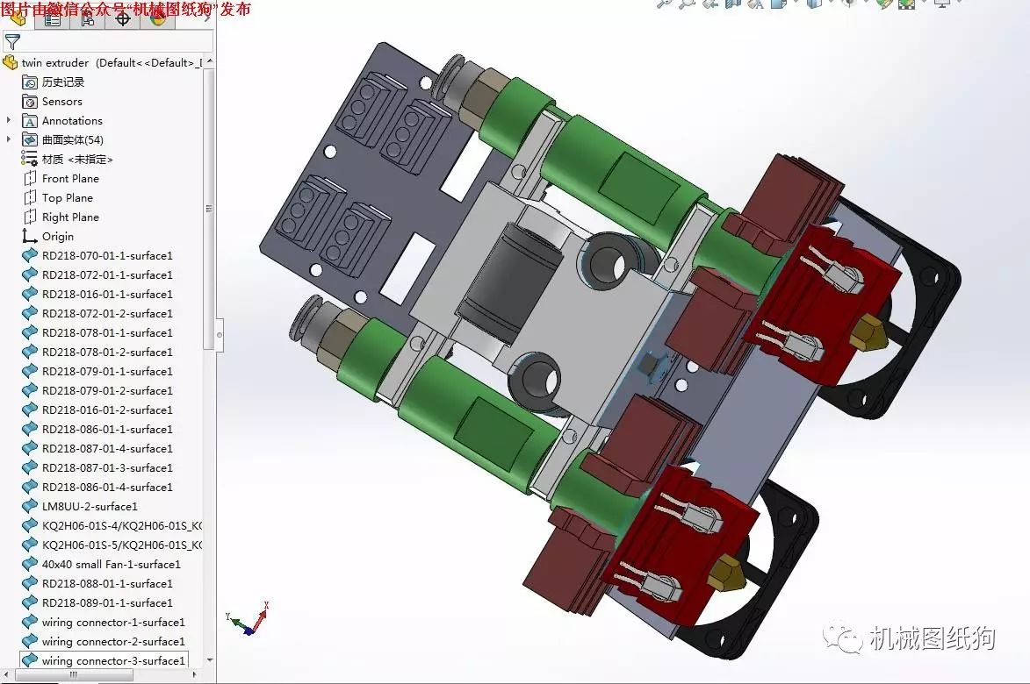Viewport: 1030px width, 684px height.
Task: Click the funnel filter icon
Action: click(11, 43)
